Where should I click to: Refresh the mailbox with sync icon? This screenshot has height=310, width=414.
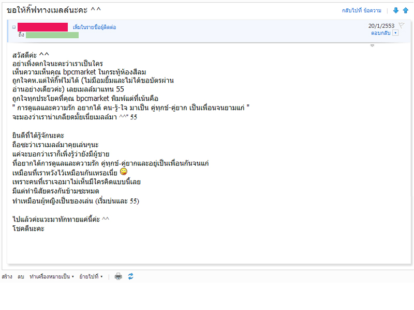click(x=131, y=276)
